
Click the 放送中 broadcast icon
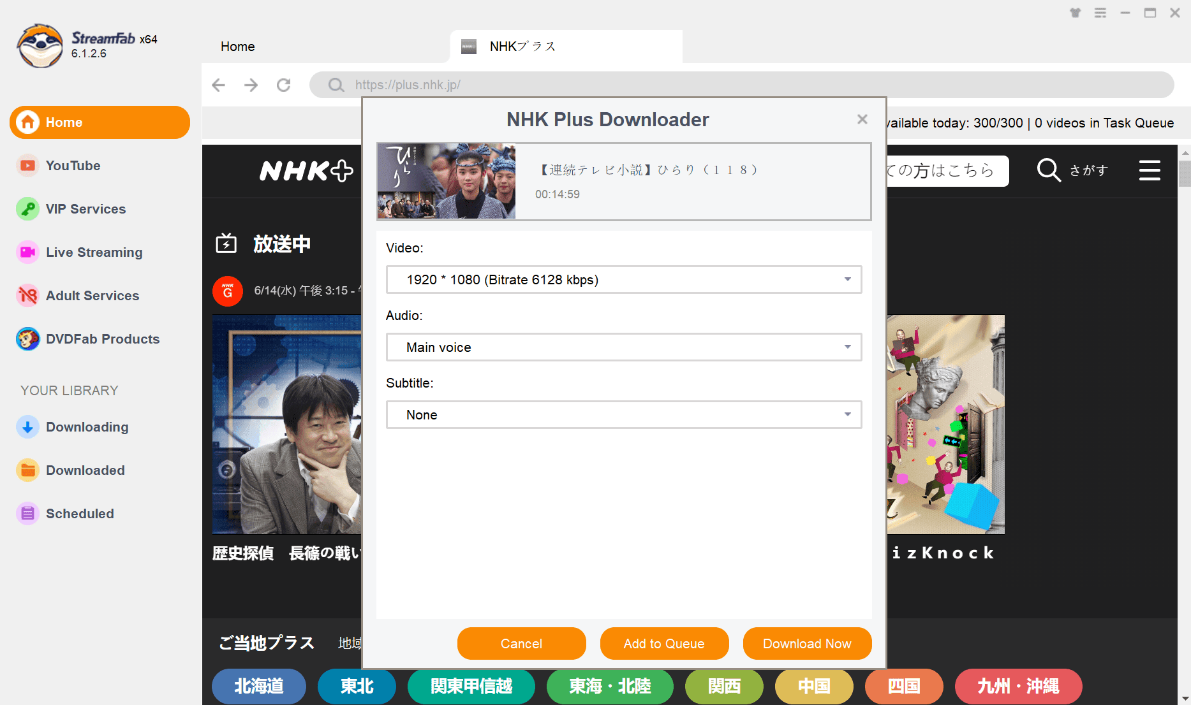click(x=226, y=243)
